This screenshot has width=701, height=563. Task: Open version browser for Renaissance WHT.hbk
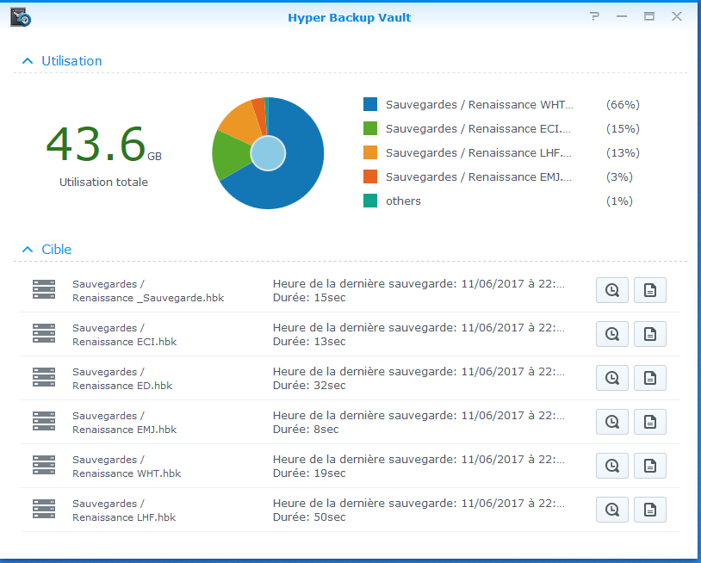click(612, 466)
